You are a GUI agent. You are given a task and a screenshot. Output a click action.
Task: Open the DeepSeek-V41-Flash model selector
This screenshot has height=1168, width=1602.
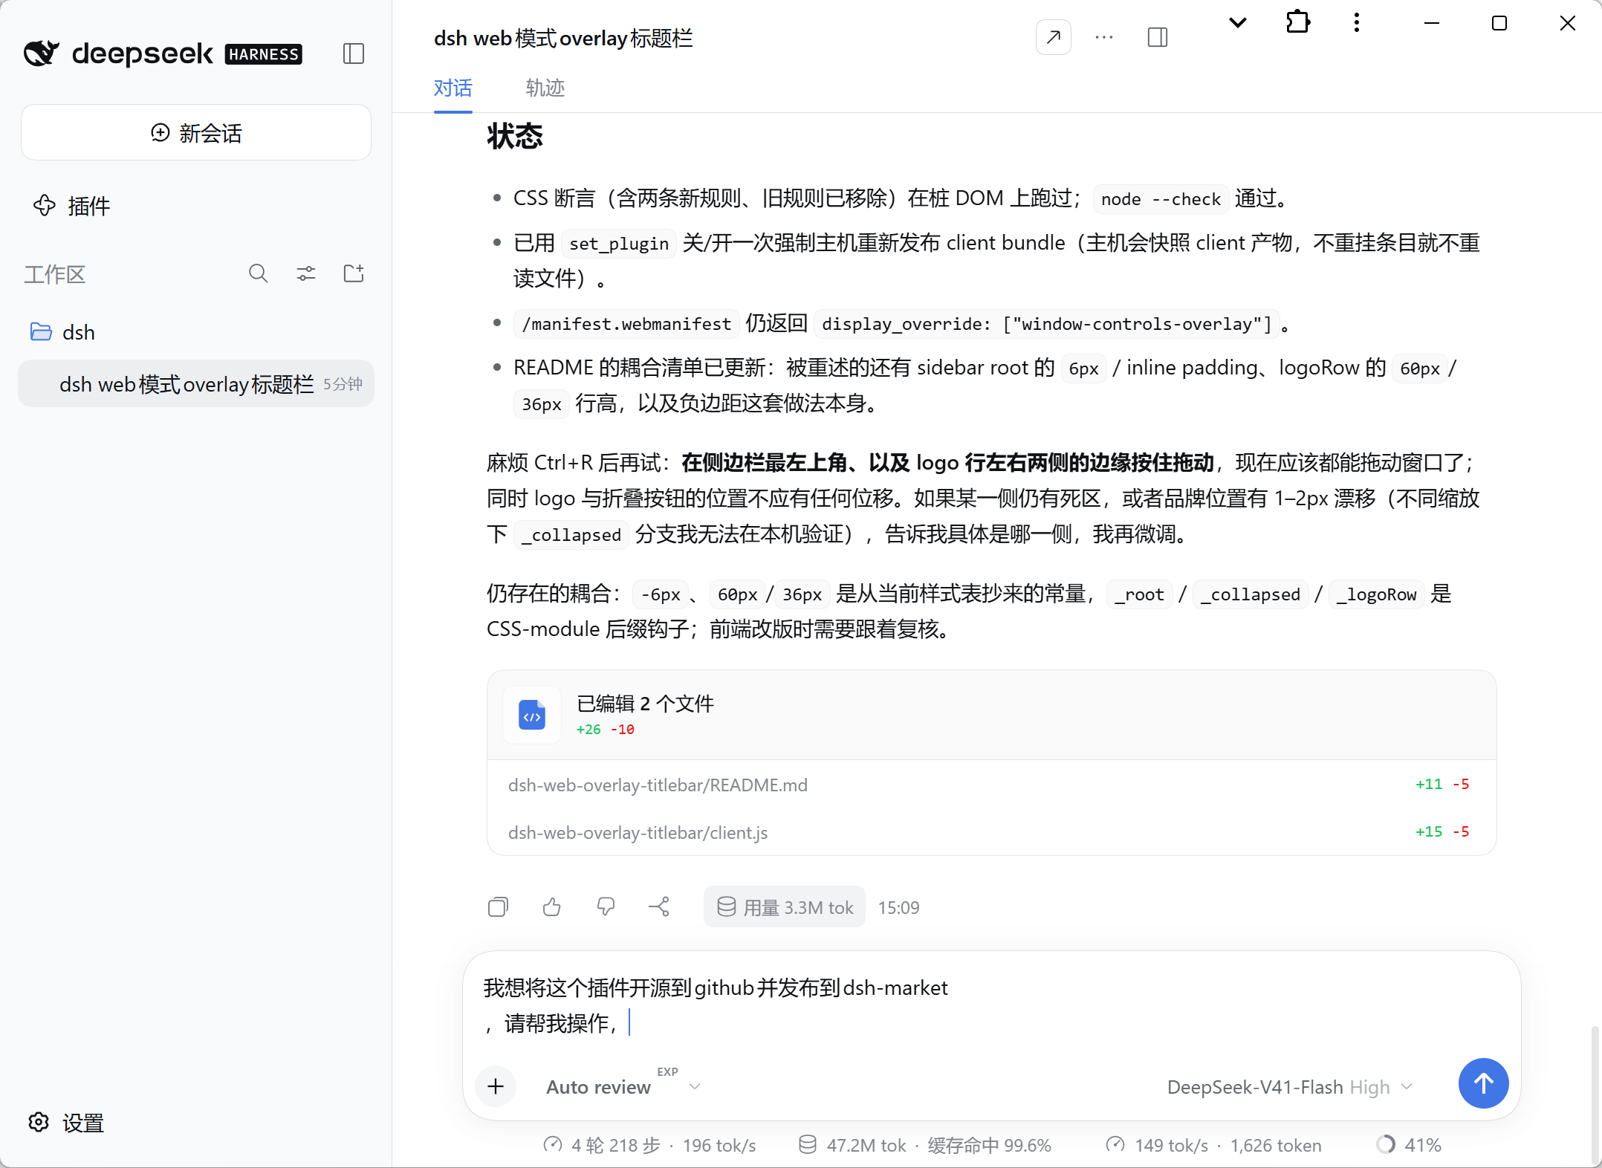(x=1290, y=1087)
